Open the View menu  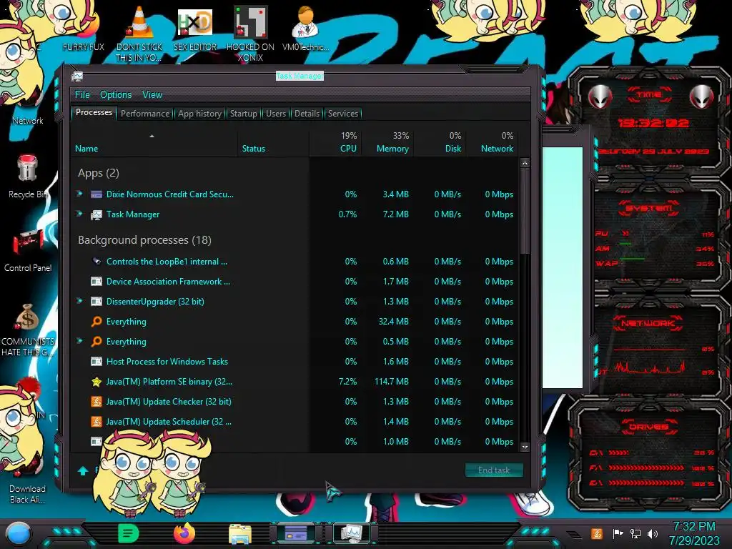(x=152, y=95)
